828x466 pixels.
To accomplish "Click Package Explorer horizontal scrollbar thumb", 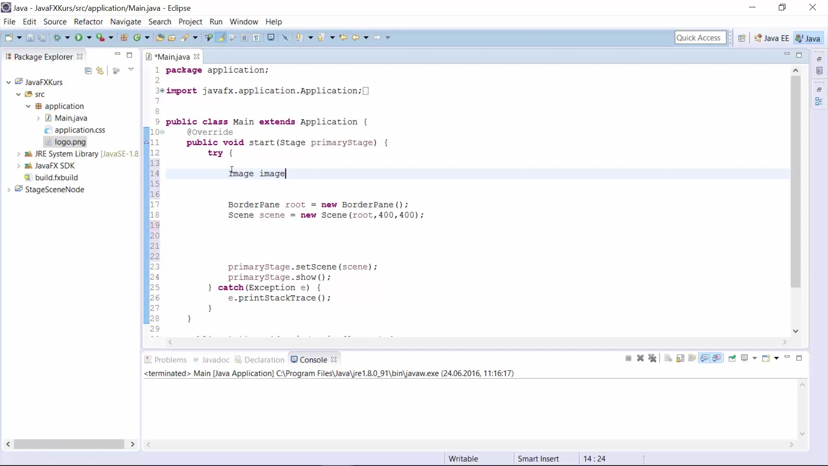I will pos(69,444).
